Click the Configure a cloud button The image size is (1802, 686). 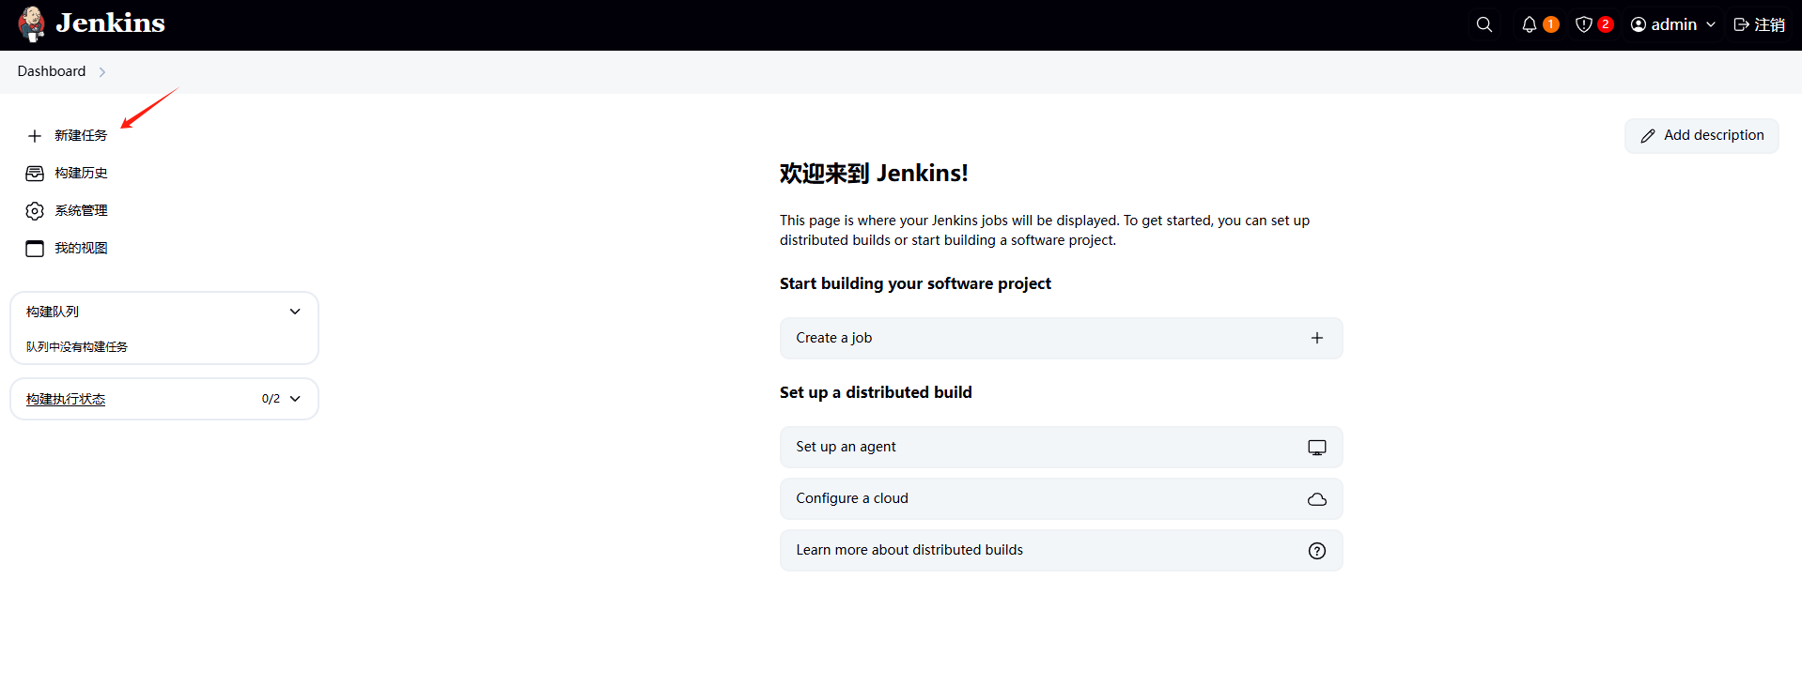click(x=1061, y=498)
